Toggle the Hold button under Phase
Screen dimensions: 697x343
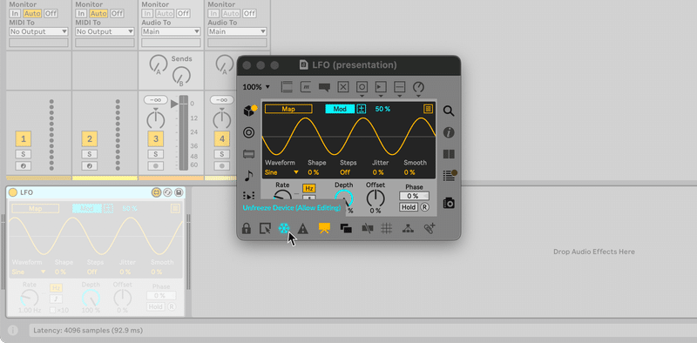tap(409, 207)
